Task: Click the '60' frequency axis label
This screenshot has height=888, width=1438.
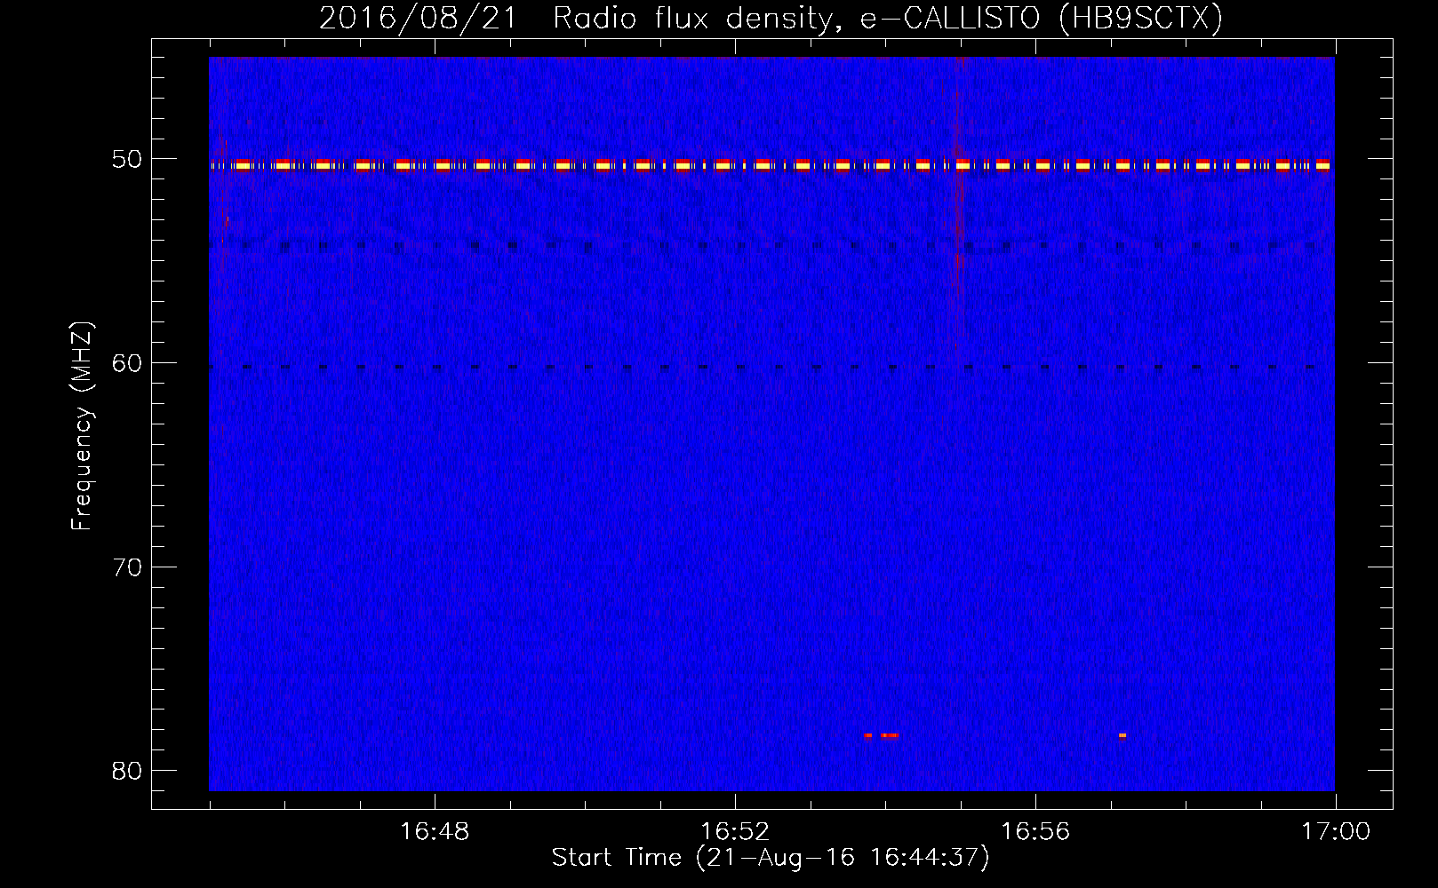Action: click(x=127, y=362)
